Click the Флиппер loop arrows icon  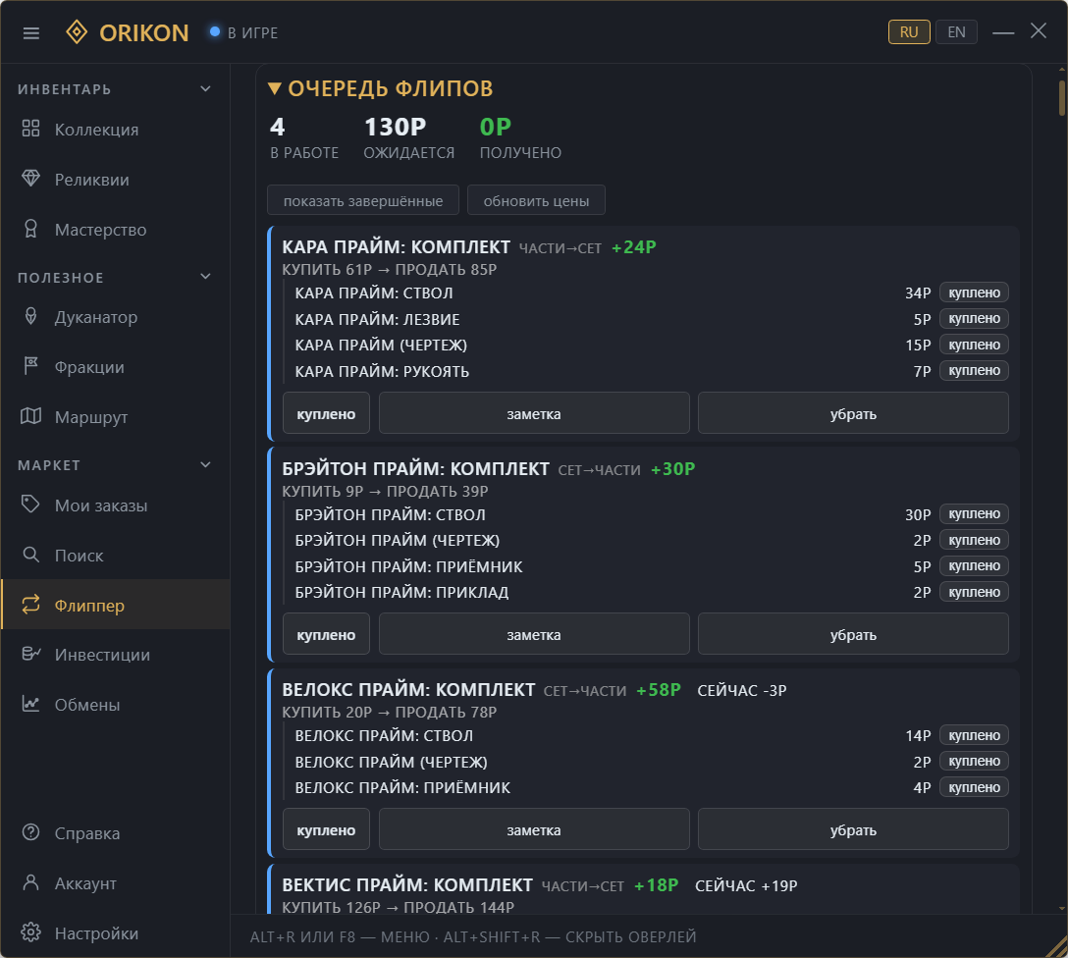pos(30,605)
